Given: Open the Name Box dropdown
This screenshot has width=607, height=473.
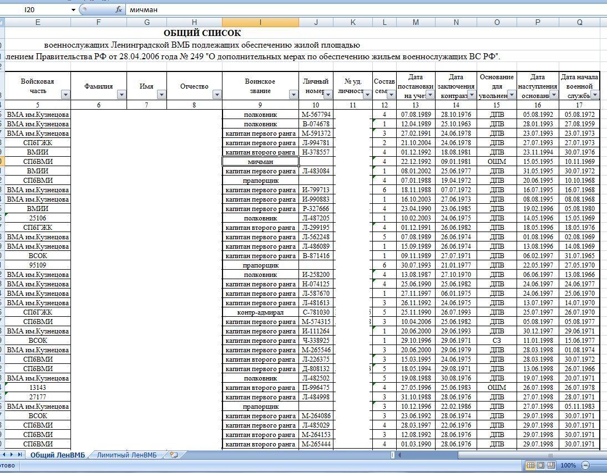Looking at the screenshot, I should pos(73,10).
